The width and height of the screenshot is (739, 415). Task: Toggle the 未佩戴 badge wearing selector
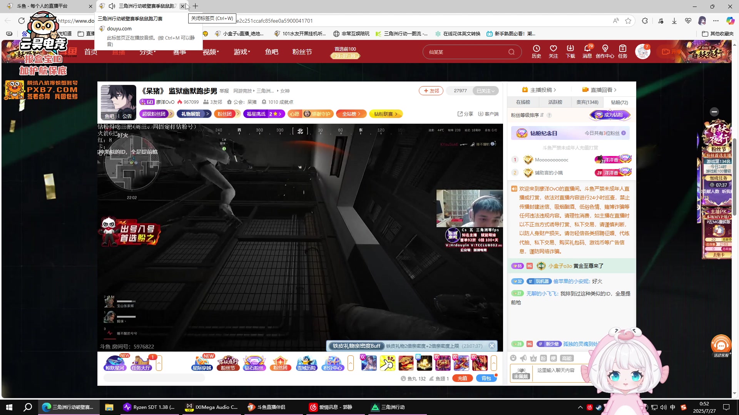pyautogui.click(x=521, y=373)
